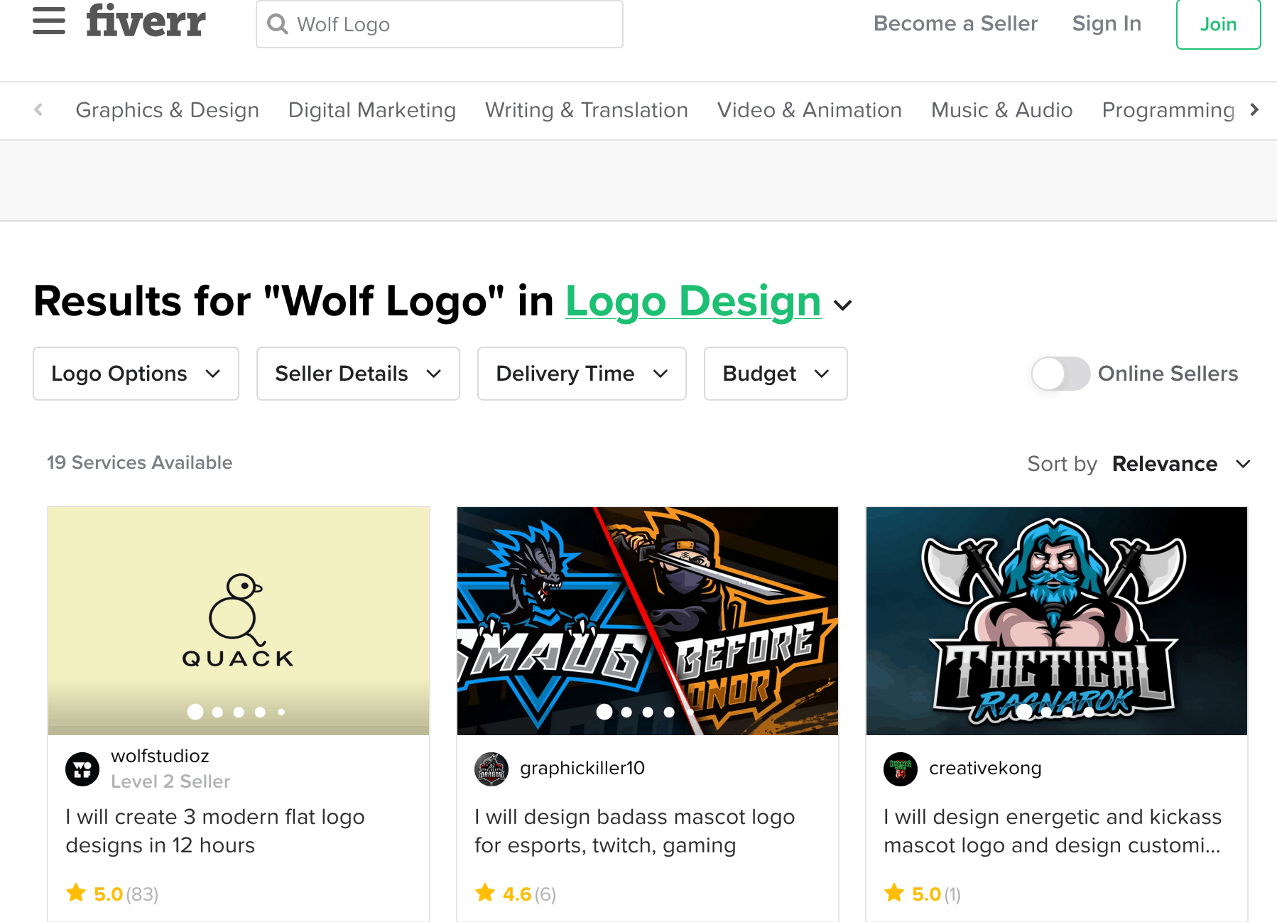This screenshot has width=1277, height=922.
Task: Click 'Level 2 Seller' label
Action: [170, 781]
